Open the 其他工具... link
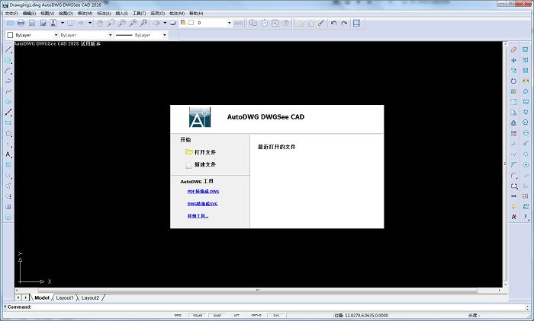 pos(198,216)
